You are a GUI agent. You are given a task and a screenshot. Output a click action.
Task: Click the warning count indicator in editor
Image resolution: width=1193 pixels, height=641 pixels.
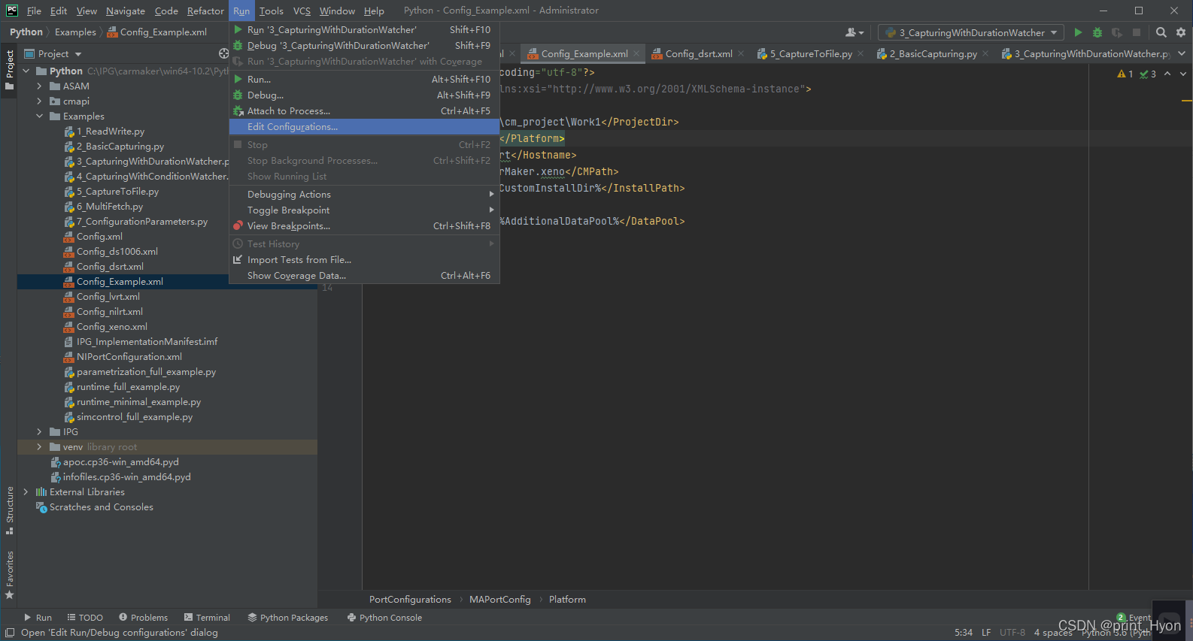[1125, 74]
